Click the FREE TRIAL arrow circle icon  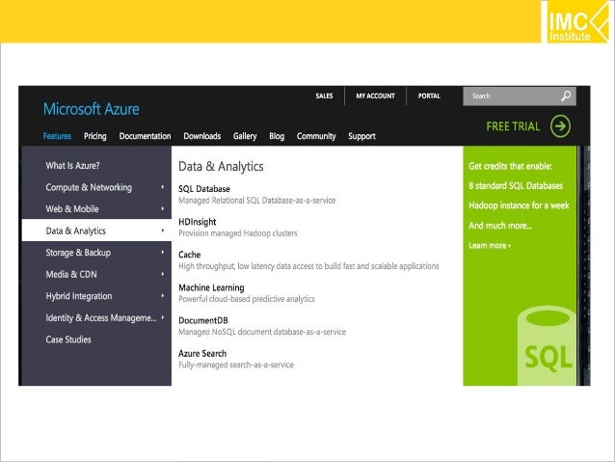[560, 126]
